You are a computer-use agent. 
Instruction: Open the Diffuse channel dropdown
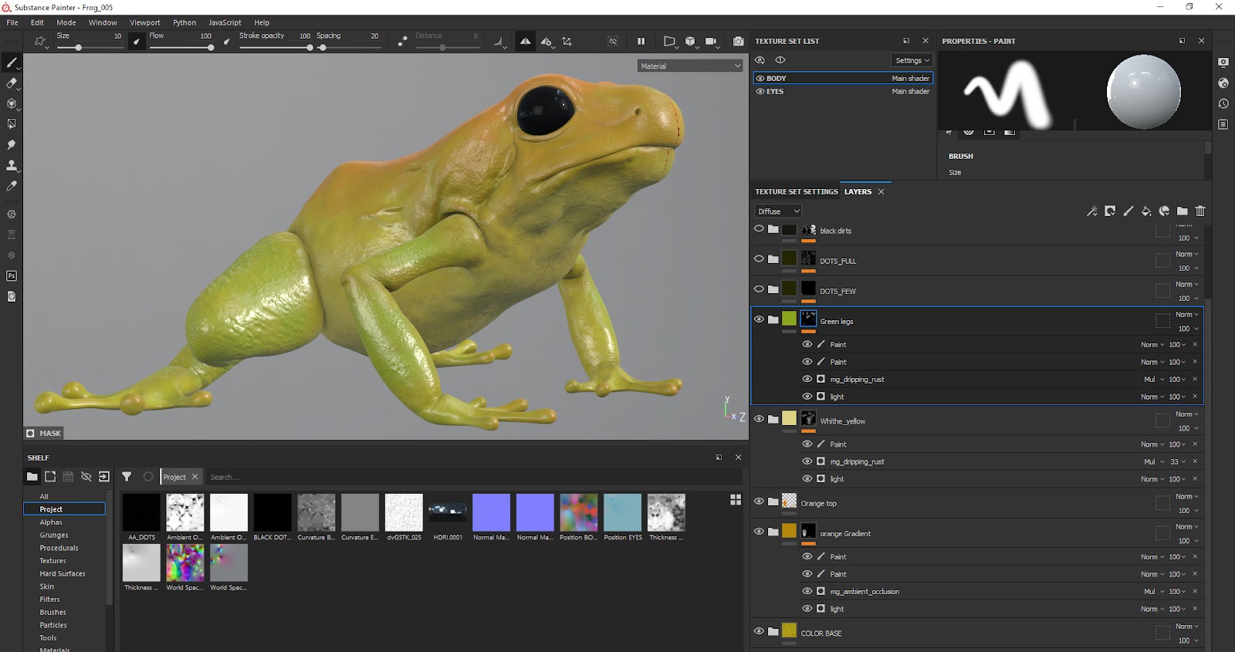point(778,211)
